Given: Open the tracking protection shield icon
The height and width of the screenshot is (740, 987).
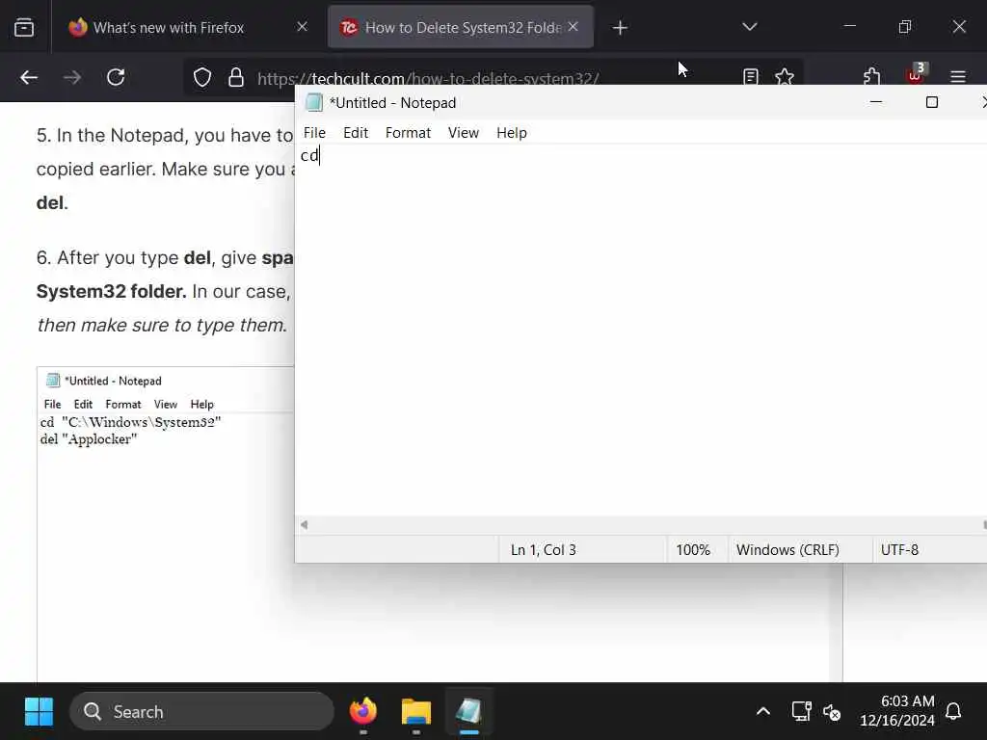Looking at the screenshot, I should click(x=202, y=77).
